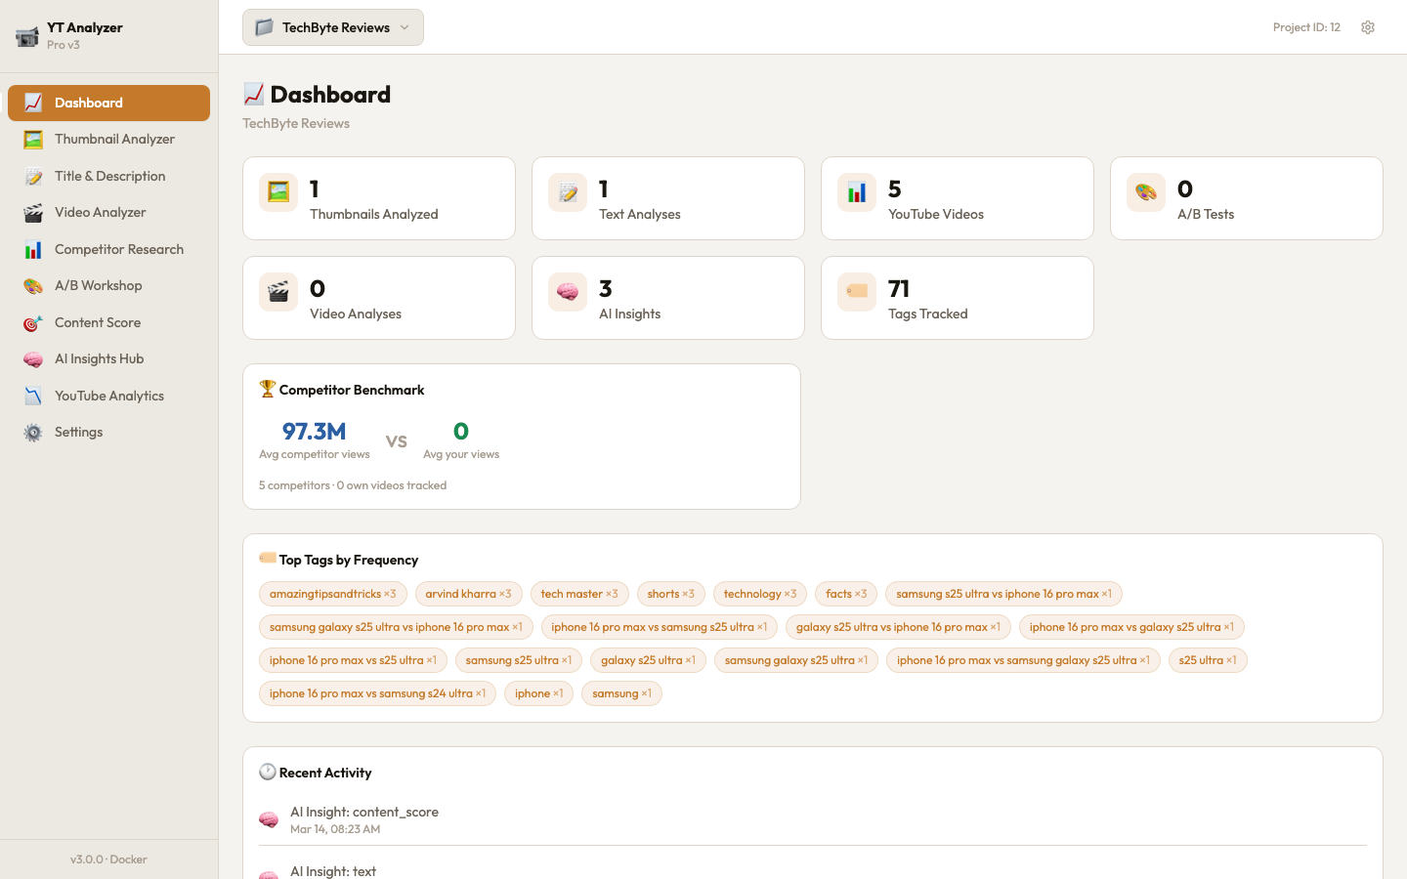The height and width of the screenshot is (879, 1407).
Task: Click the Thumbnail Analyzer sidebar icon
Action: [x=33, y=140]
